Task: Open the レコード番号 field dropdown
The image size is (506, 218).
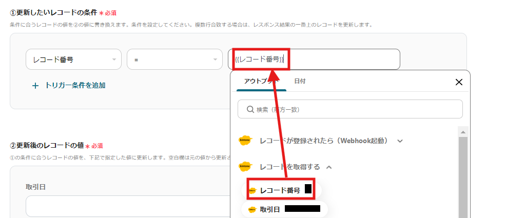Action: pyautogui.click(x=73, y=60)
